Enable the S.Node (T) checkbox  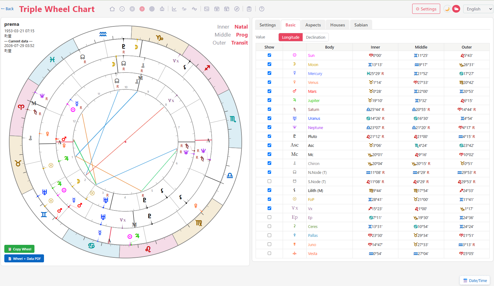(x=269, y=181)
